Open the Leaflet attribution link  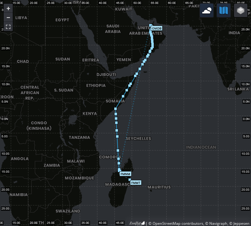[137, 223]
